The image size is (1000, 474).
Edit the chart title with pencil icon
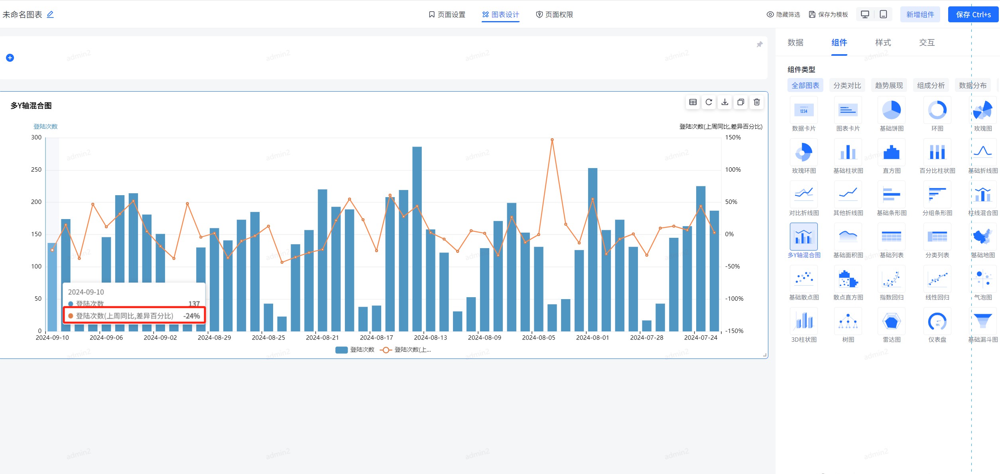50,15
